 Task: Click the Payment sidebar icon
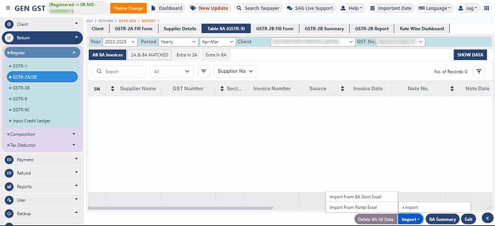click(x=9, y=159)
